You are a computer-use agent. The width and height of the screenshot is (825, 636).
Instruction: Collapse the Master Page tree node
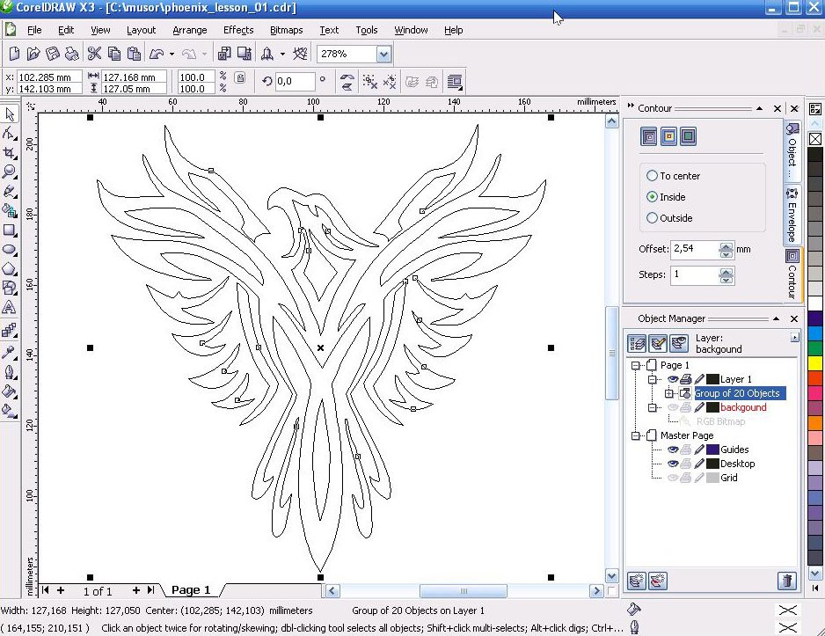[x=637, y=435]
